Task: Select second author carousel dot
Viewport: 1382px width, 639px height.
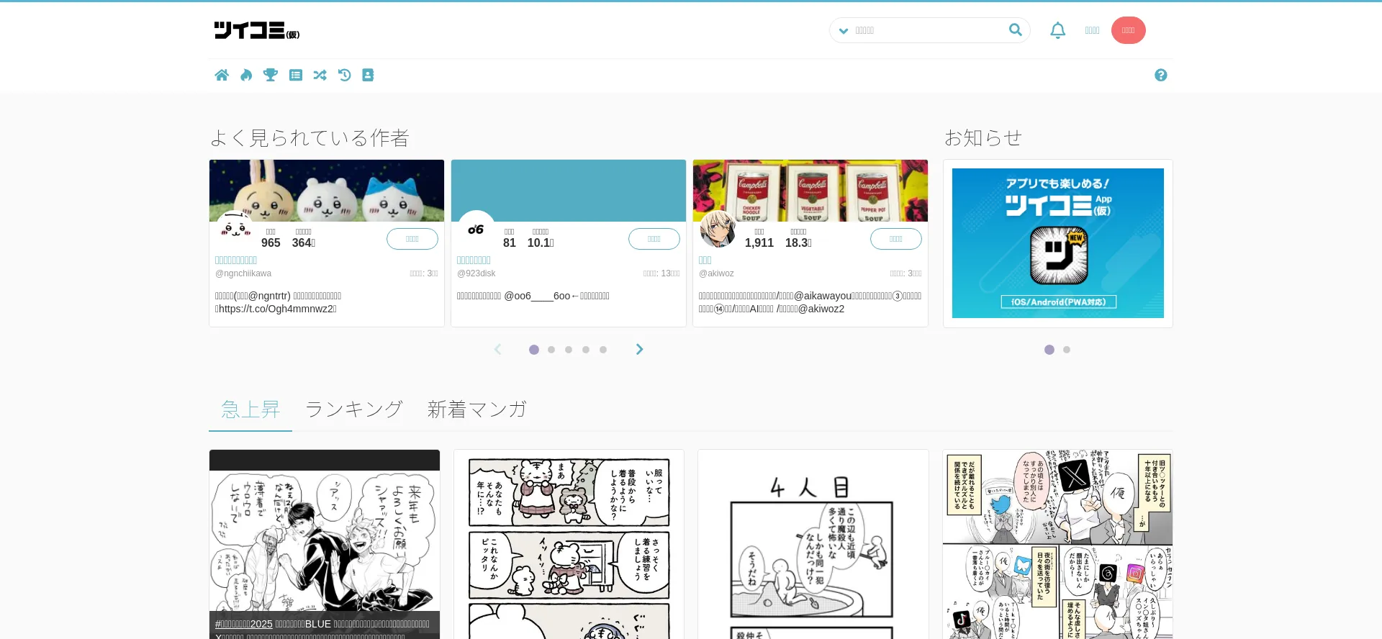Action: (551, 350)
